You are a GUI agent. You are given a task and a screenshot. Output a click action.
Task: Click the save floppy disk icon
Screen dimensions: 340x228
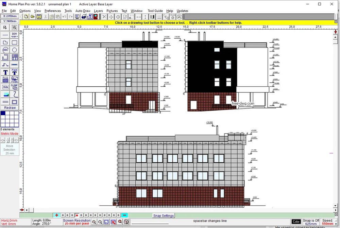(x=39, y=17)
